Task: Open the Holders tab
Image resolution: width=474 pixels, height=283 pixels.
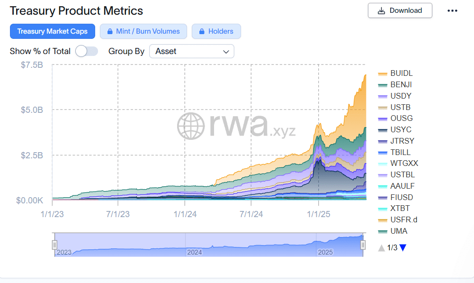Action: tap(216, 31)
